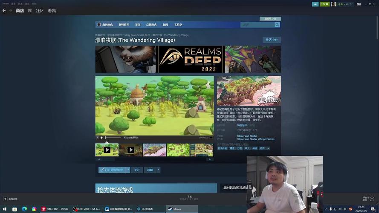
Task: Select the second dark video thumbnail
Action: [131, 150]
